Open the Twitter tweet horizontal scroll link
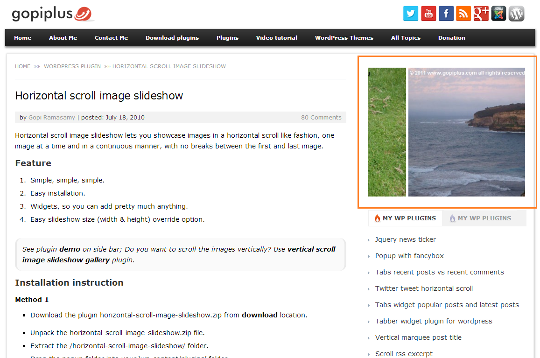The width and height of the screenshot is (540, 358). coord(424,288)
